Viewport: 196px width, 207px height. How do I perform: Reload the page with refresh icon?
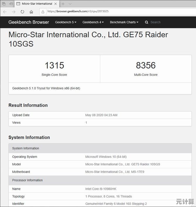pos(22,12)
